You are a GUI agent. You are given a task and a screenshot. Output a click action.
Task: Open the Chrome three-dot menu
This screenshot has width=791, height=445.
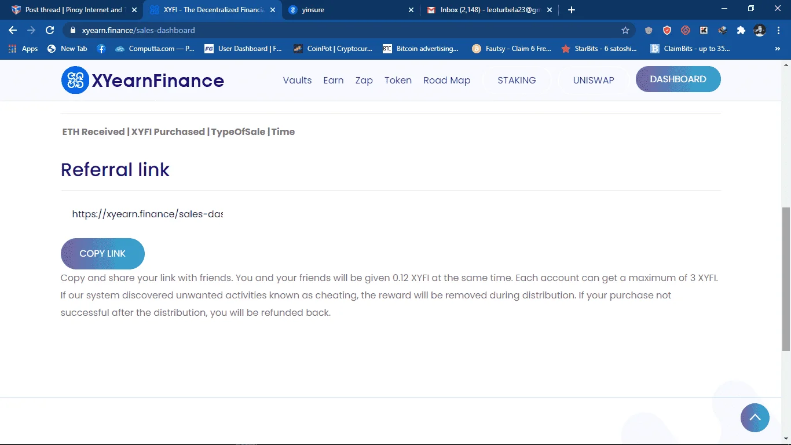tap(778, 30)
